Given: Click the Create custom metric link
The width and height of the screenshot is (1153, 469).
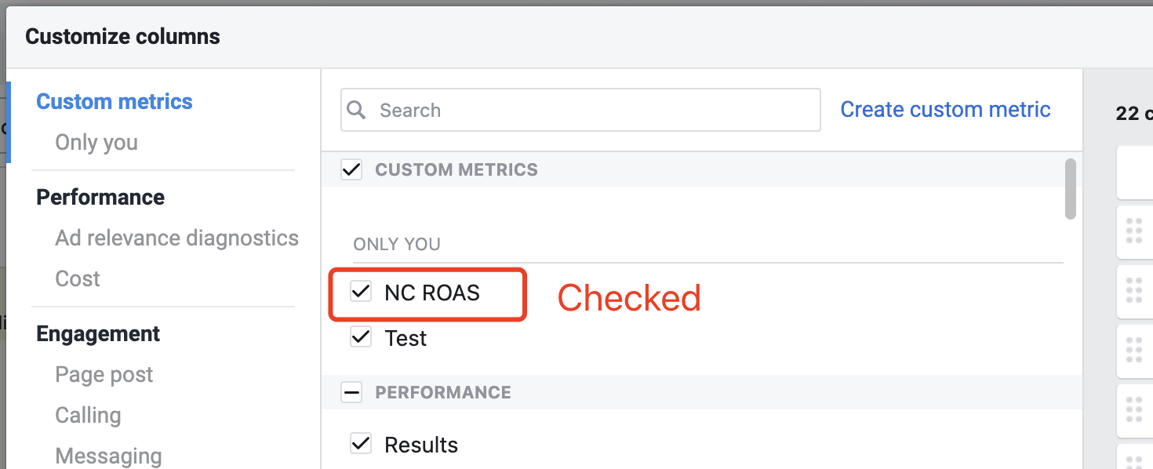Looking at the screenshot, I should point(945,109).
